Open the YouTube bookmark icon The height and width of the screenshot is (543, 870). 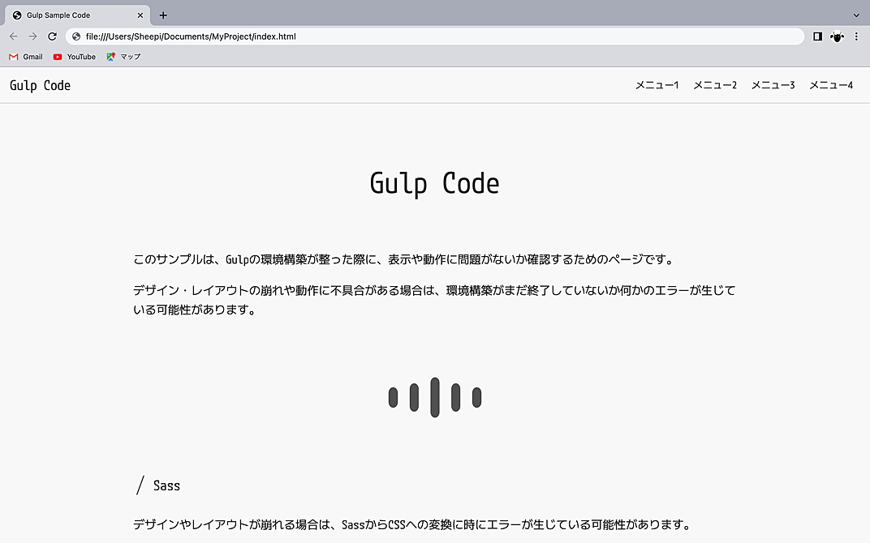58,57
